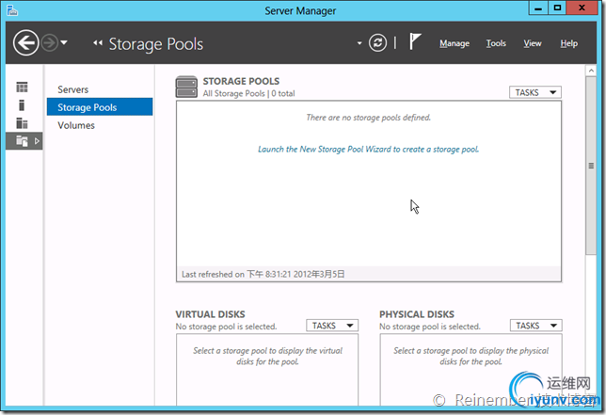This screenshot has width=606, height=415.
Task: Click the greyed Forward navigation arrow
Action: pos(50,43)
